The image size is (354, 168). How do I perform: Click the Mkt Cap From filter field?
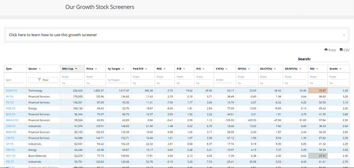click(x=72, y=77)
